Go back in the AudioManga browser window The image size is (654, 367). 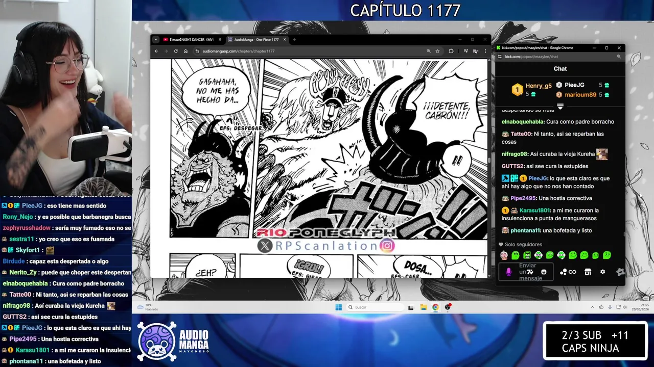coord(157,51)
